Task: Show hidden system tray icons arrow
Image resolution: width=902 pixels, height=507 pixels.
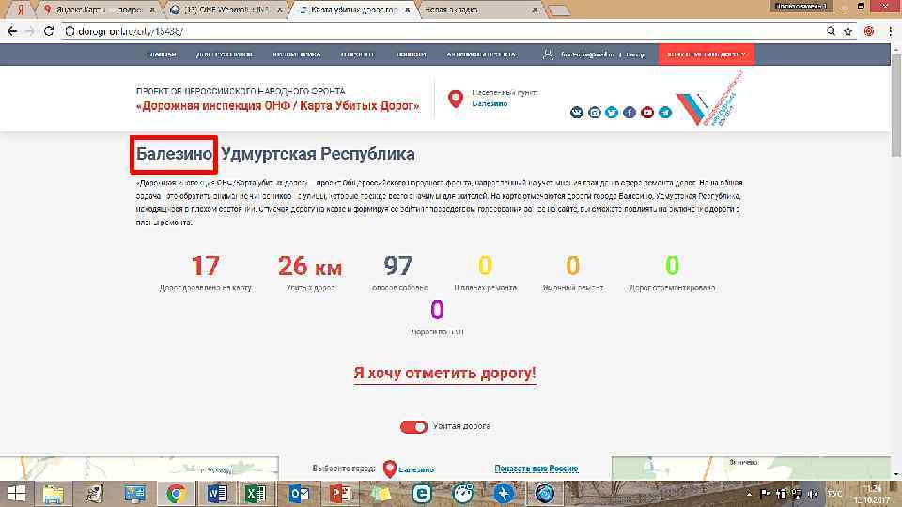Action: pyautogui.click(x=749, y=494)
